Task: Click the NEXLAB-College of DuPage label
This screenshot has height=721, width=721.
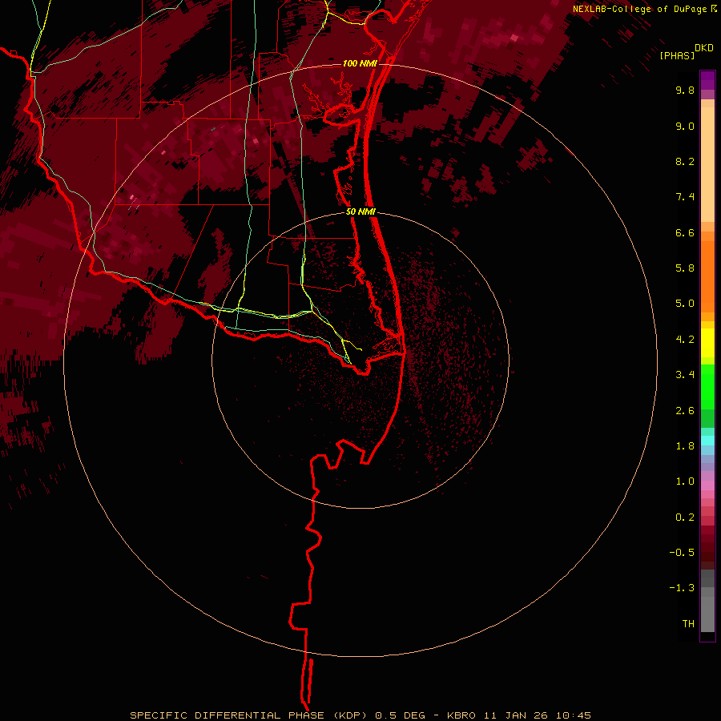Action: (639, 9)
